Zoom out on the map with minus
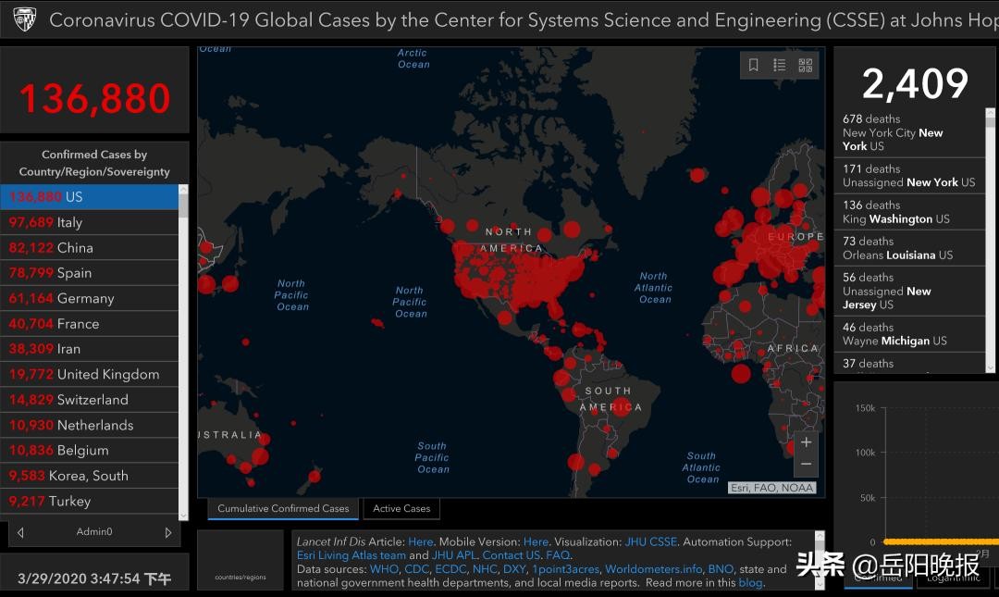 pyautogui.click(x=806, y=465)
